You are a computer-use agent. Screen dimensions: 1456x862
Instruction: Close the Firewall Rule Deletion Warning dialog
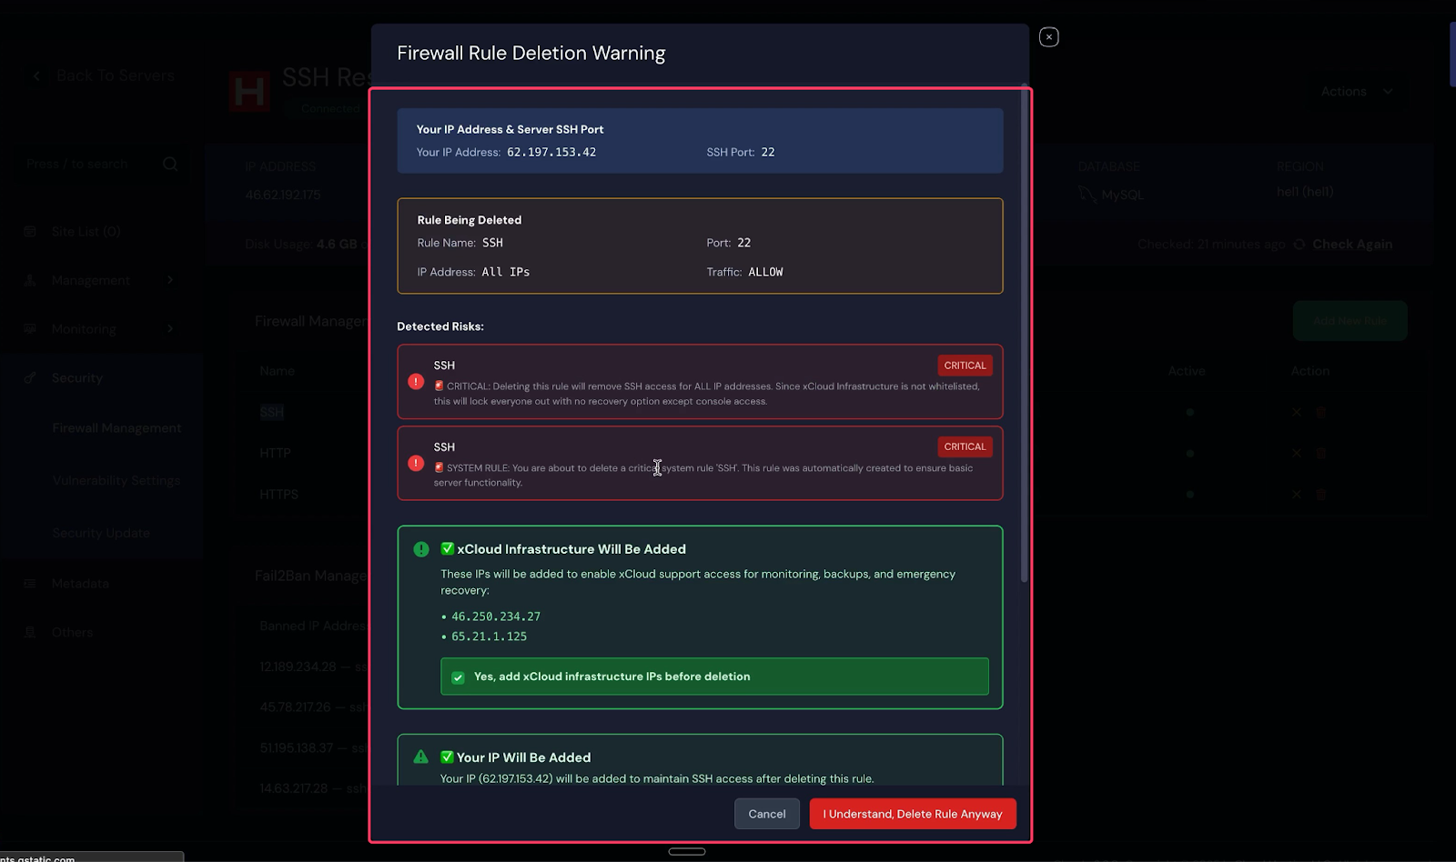click(1048, 37)
